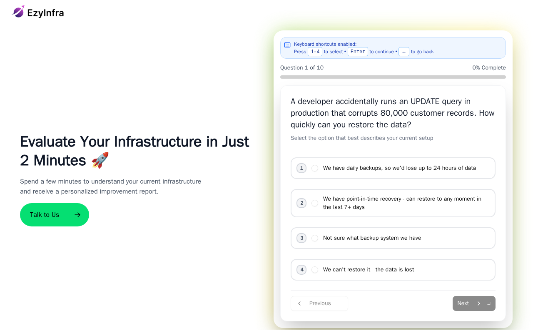Select 'We can't restore it' radio

pyautogui.click(x=315, y=270)
